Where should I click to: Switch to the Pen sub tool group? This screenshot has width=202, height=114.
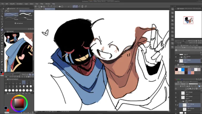(x=12, y=11)
